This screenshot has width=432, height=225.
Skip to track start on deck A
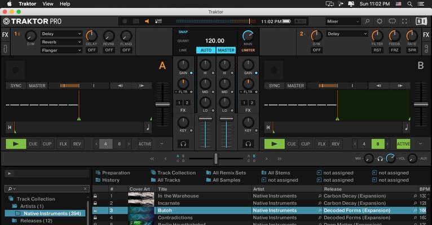coord(10,127)
